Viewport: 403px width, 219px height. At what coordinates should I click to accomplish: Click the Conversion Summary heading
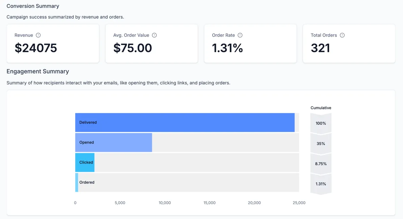coord(33,6)
